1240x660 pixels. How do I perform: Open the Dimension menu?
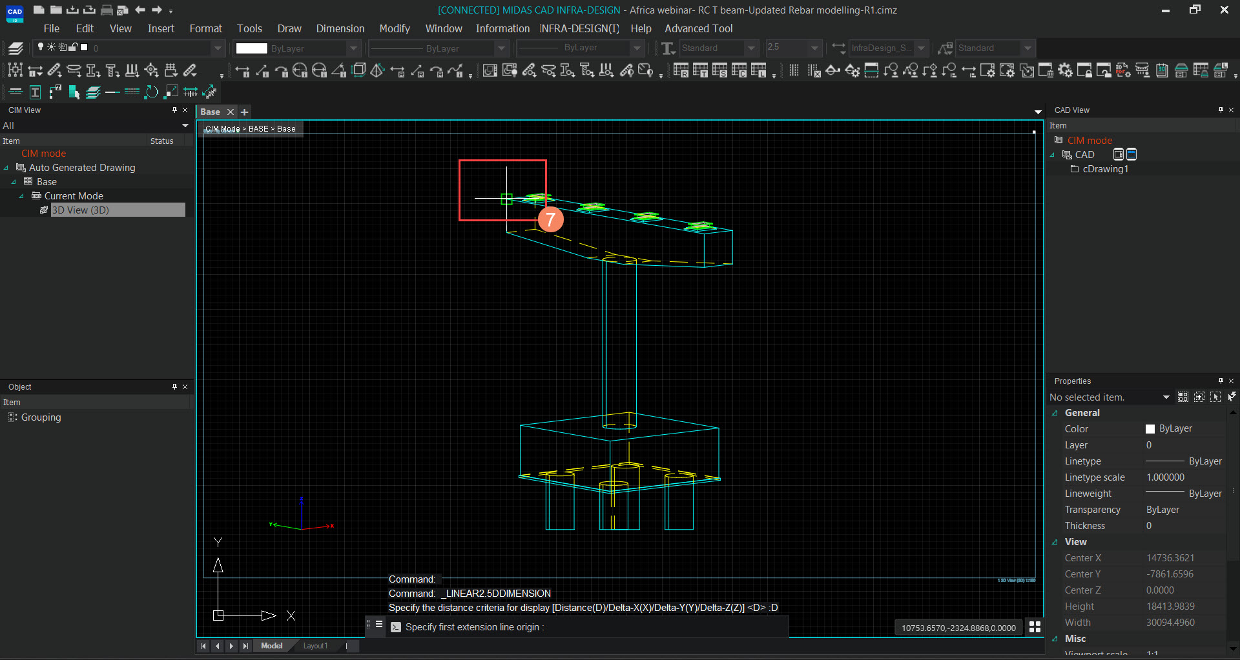[x=340, y=28]
